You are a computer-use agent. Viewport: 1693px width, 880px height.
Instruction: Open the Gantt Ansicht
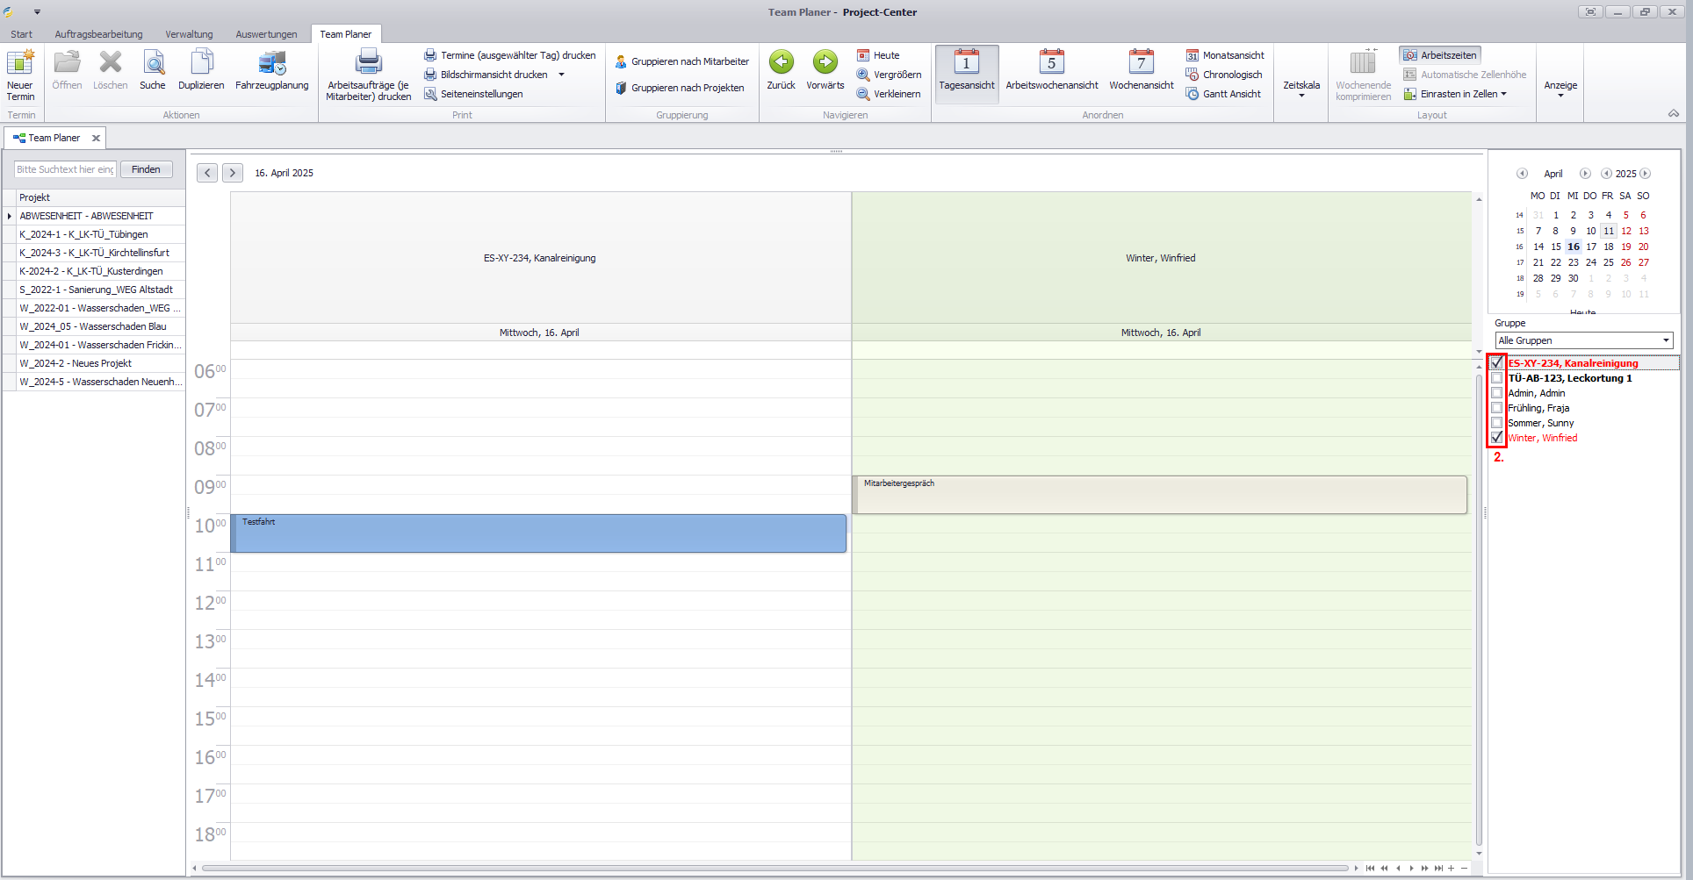pos(1223,94)
